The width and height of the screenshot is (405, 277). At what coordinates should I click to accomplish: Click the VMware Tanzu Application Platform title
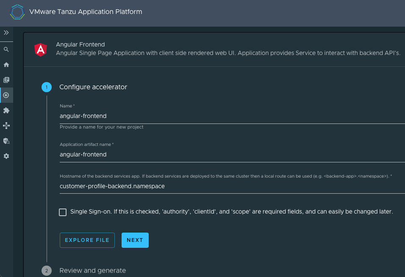(86, 12)
